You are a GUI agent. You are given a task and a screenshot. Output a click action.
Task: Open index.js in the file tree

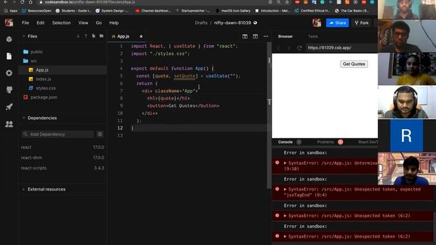point(63,79)
